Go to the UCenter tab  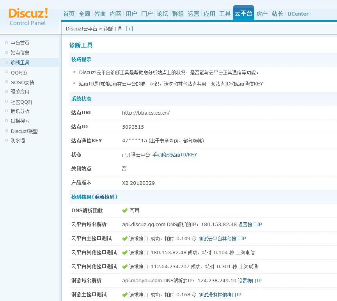click(x=298, y=14)
